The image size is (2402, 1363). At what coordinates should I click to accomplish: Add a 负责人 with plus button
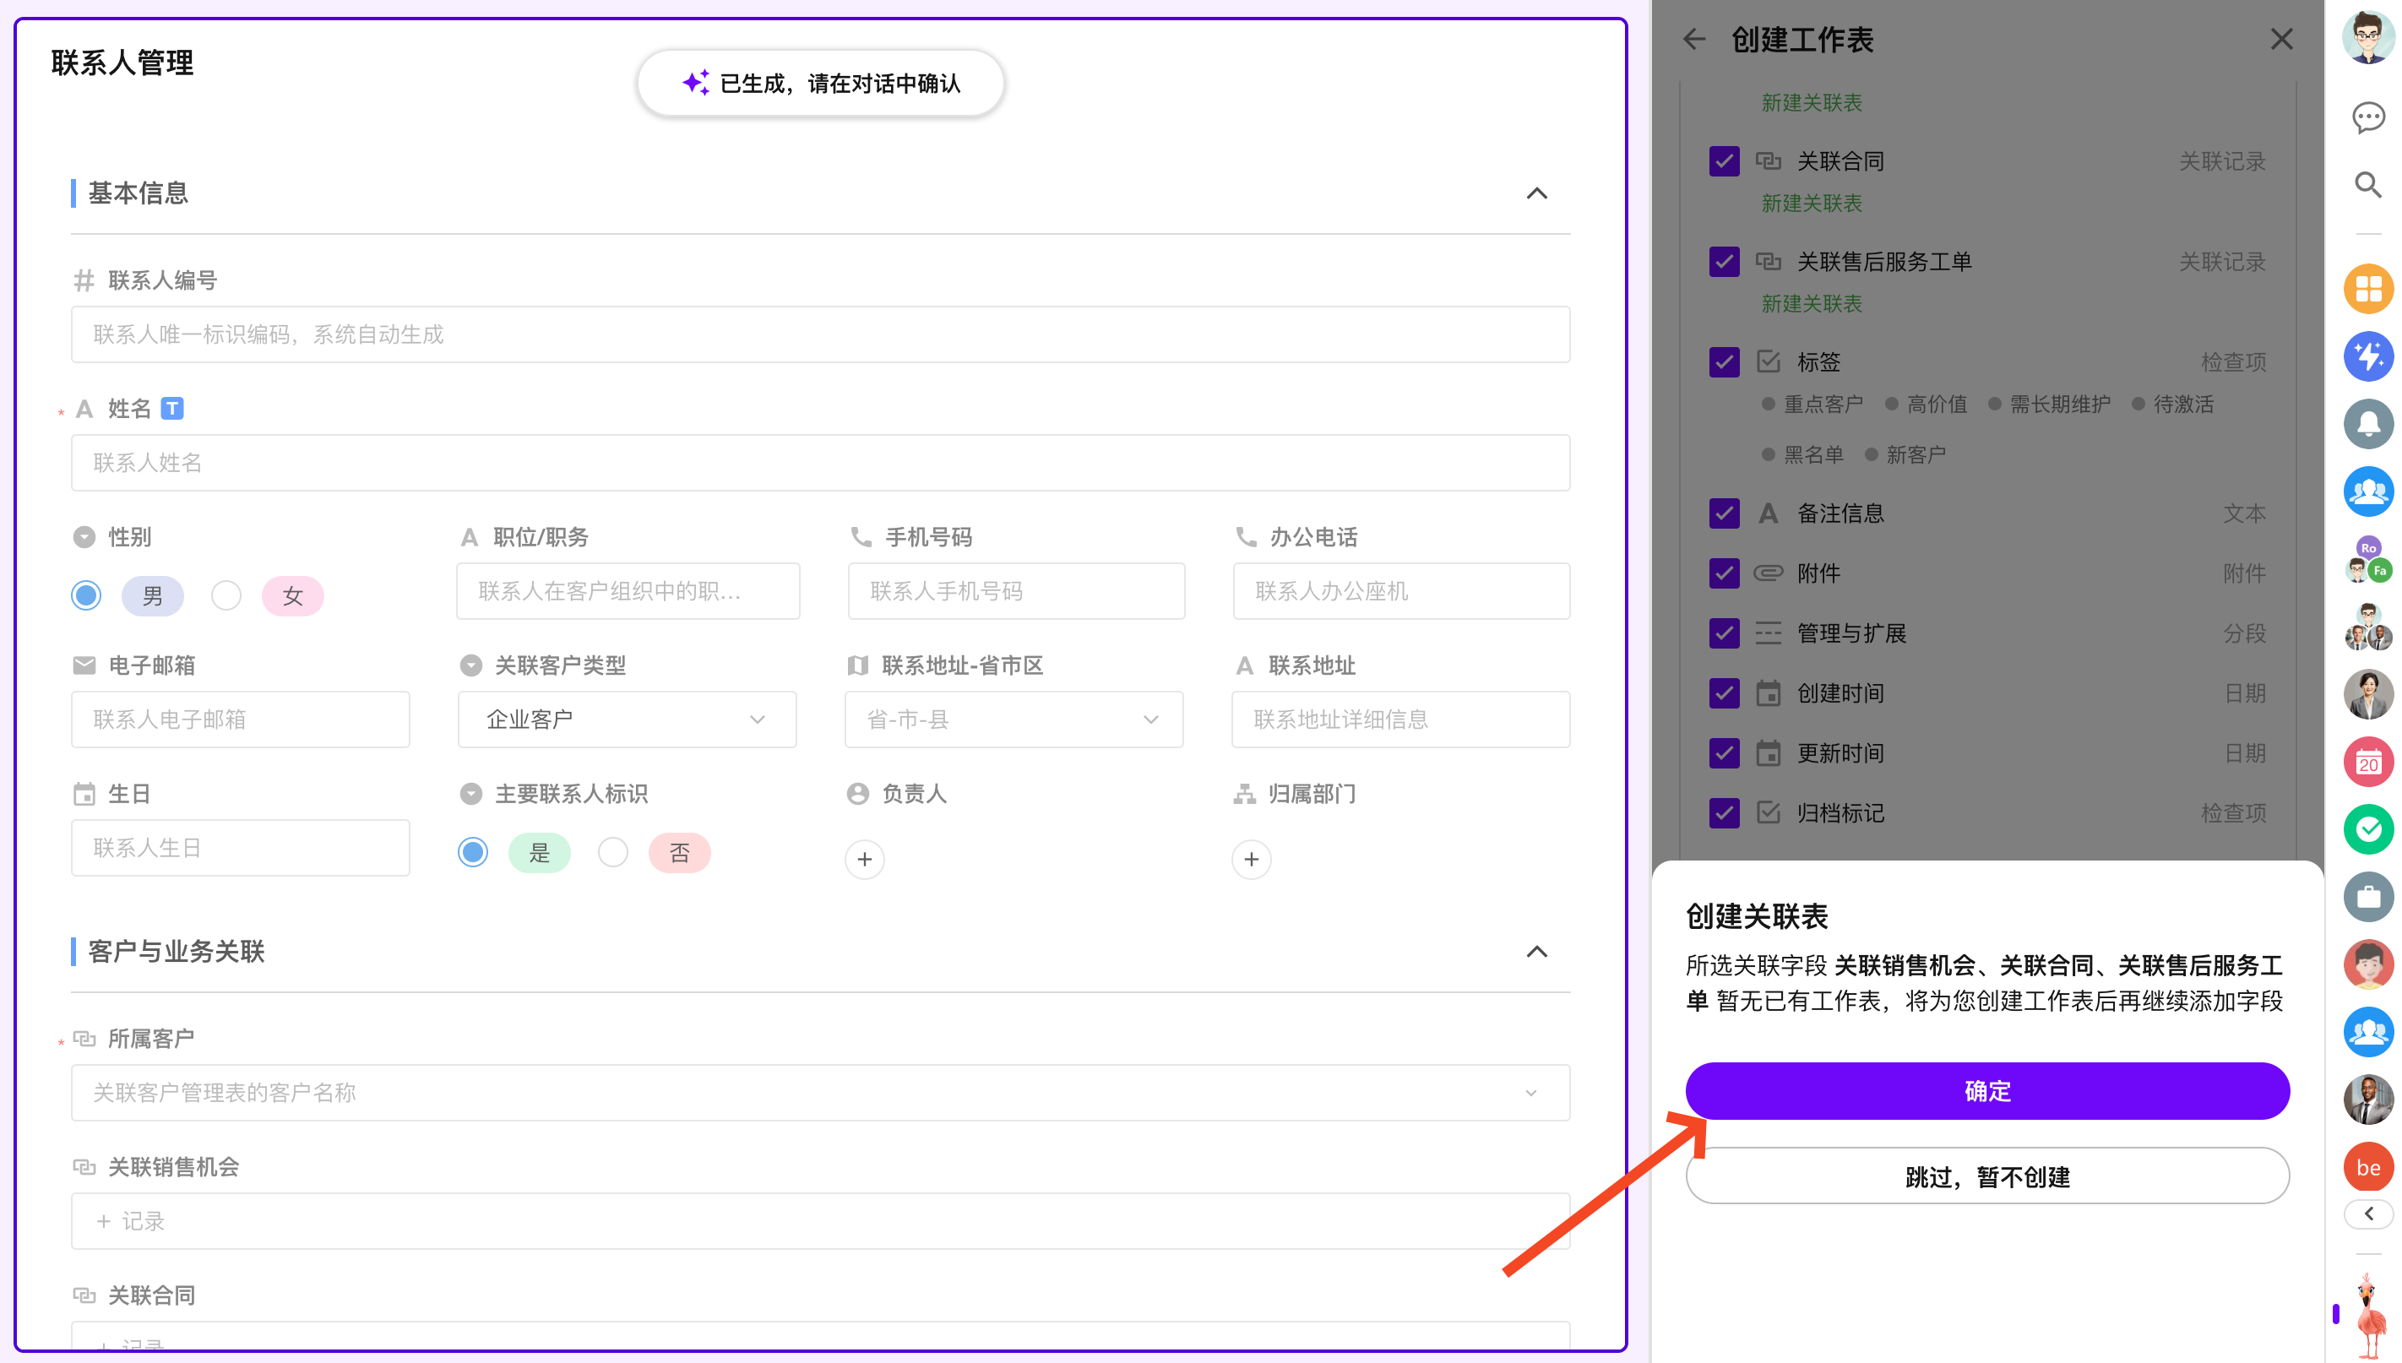pos(864,860)
